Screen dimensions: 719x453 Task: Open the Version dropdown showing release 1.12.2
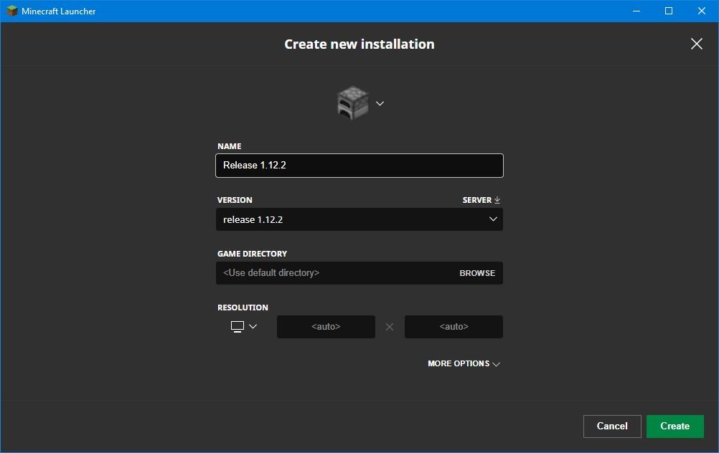pyautogui.click(x=359, y=219)
